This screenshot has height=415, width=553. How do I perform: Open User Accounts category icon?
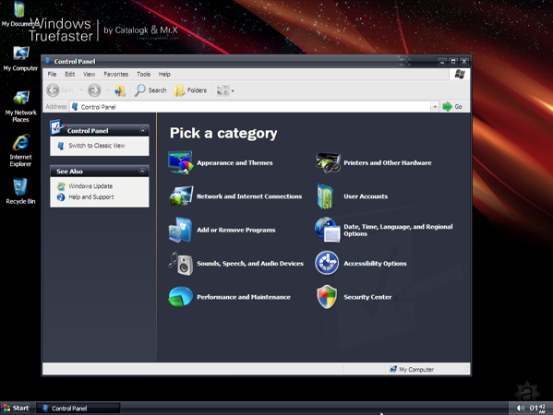pyautogui.click(x=325, y=196)
